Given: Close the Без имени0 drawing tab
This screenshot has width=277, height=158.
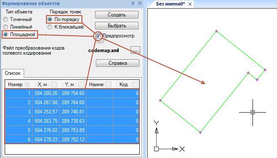Looking at the screenshot, I should point(190,4).
